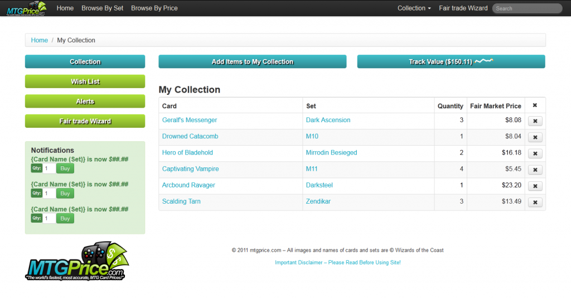Click the first notification's Qty input

click(x=49, y=169)
